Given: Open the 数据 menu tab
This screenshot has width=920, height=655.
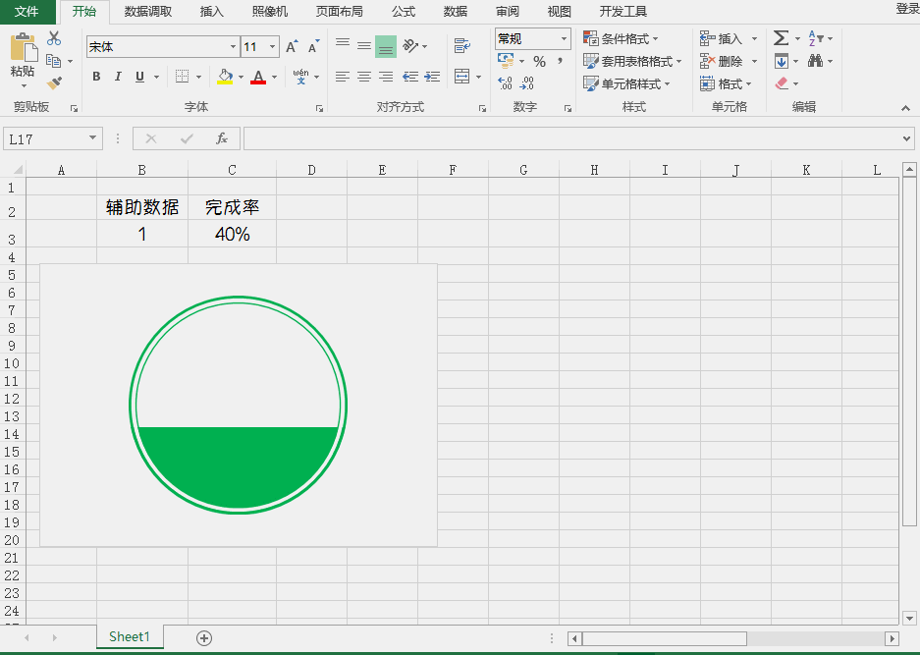Looking at the screenshot, I should 454,12.
